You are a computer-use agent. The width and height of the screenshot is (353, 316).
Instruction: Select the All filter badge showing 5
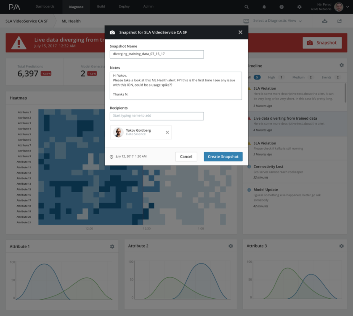[x=257, y=77]
